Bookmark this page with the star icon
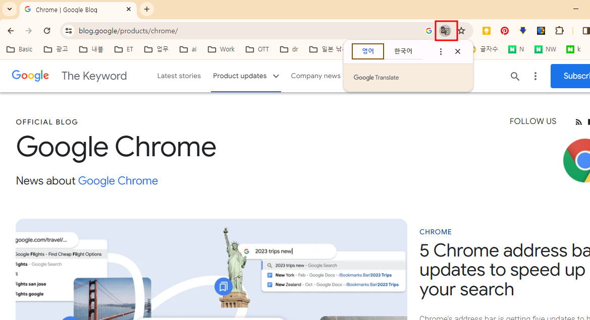 point(462,31)
